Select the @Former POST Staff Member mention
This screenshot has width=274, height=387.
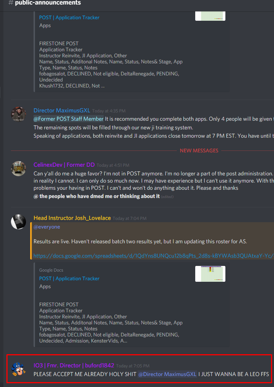[x=69, y=119]
